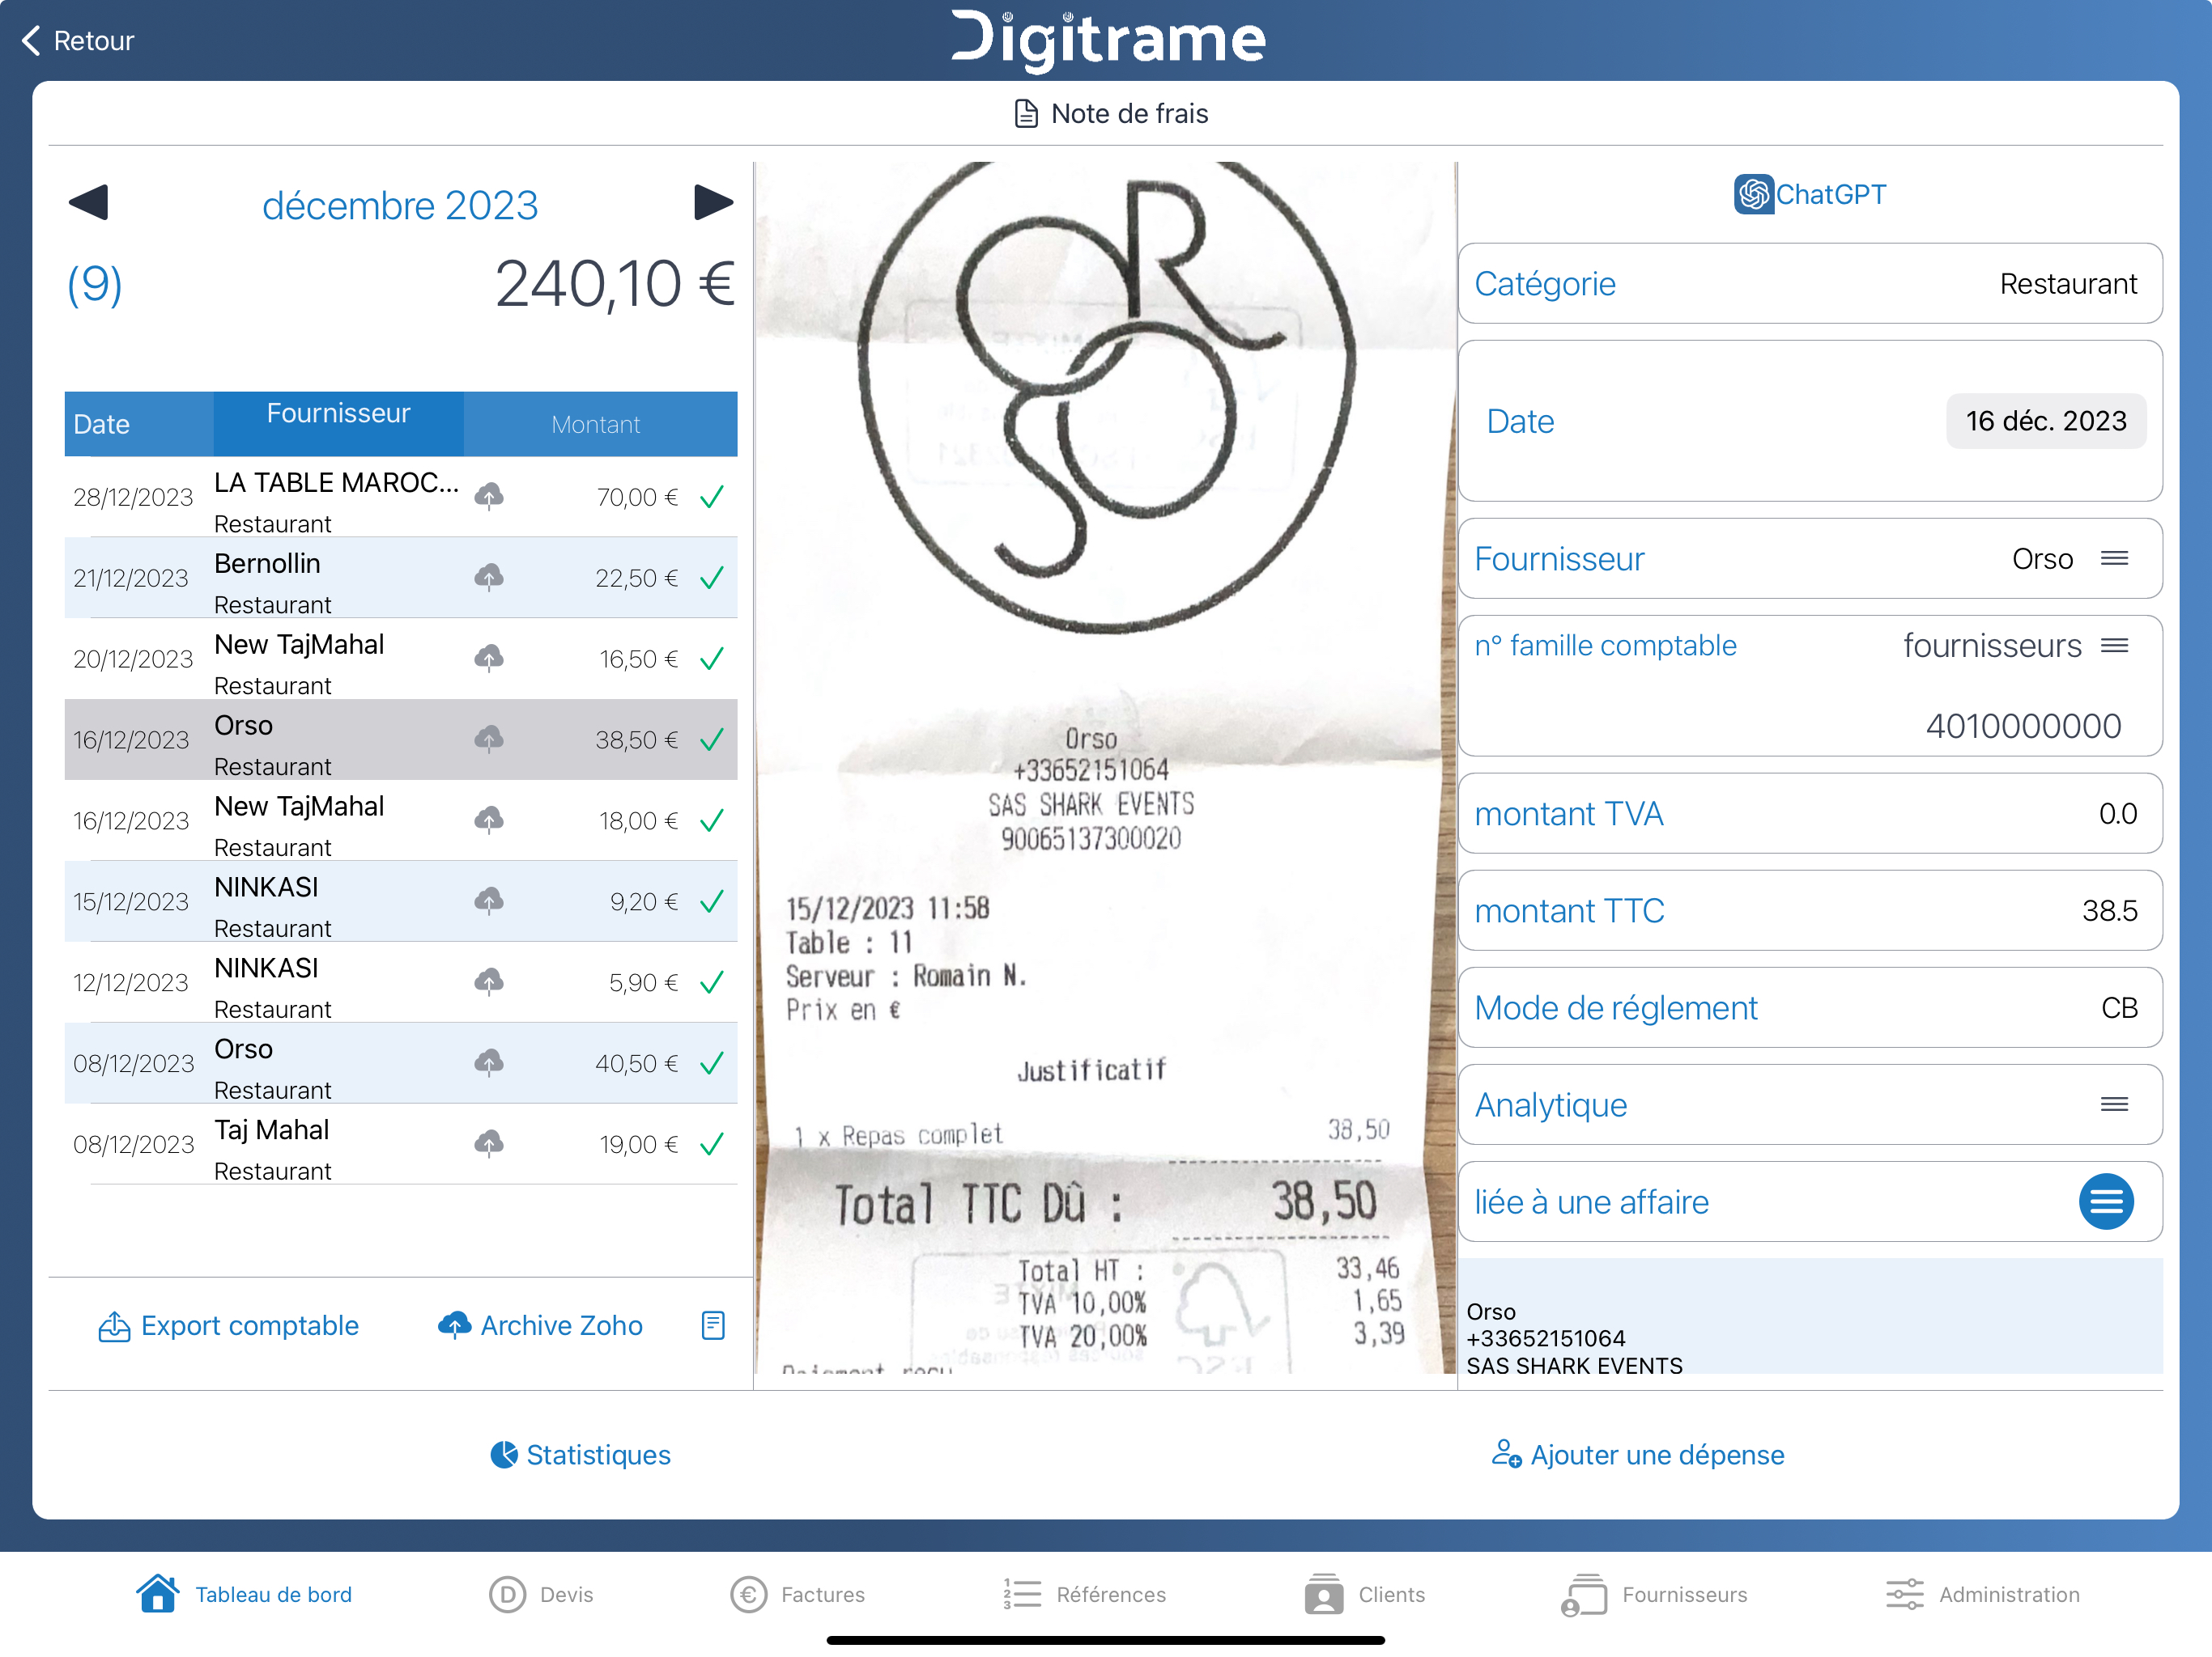
Task: Sort by the Date column header
Action: (x=139, y=424)
